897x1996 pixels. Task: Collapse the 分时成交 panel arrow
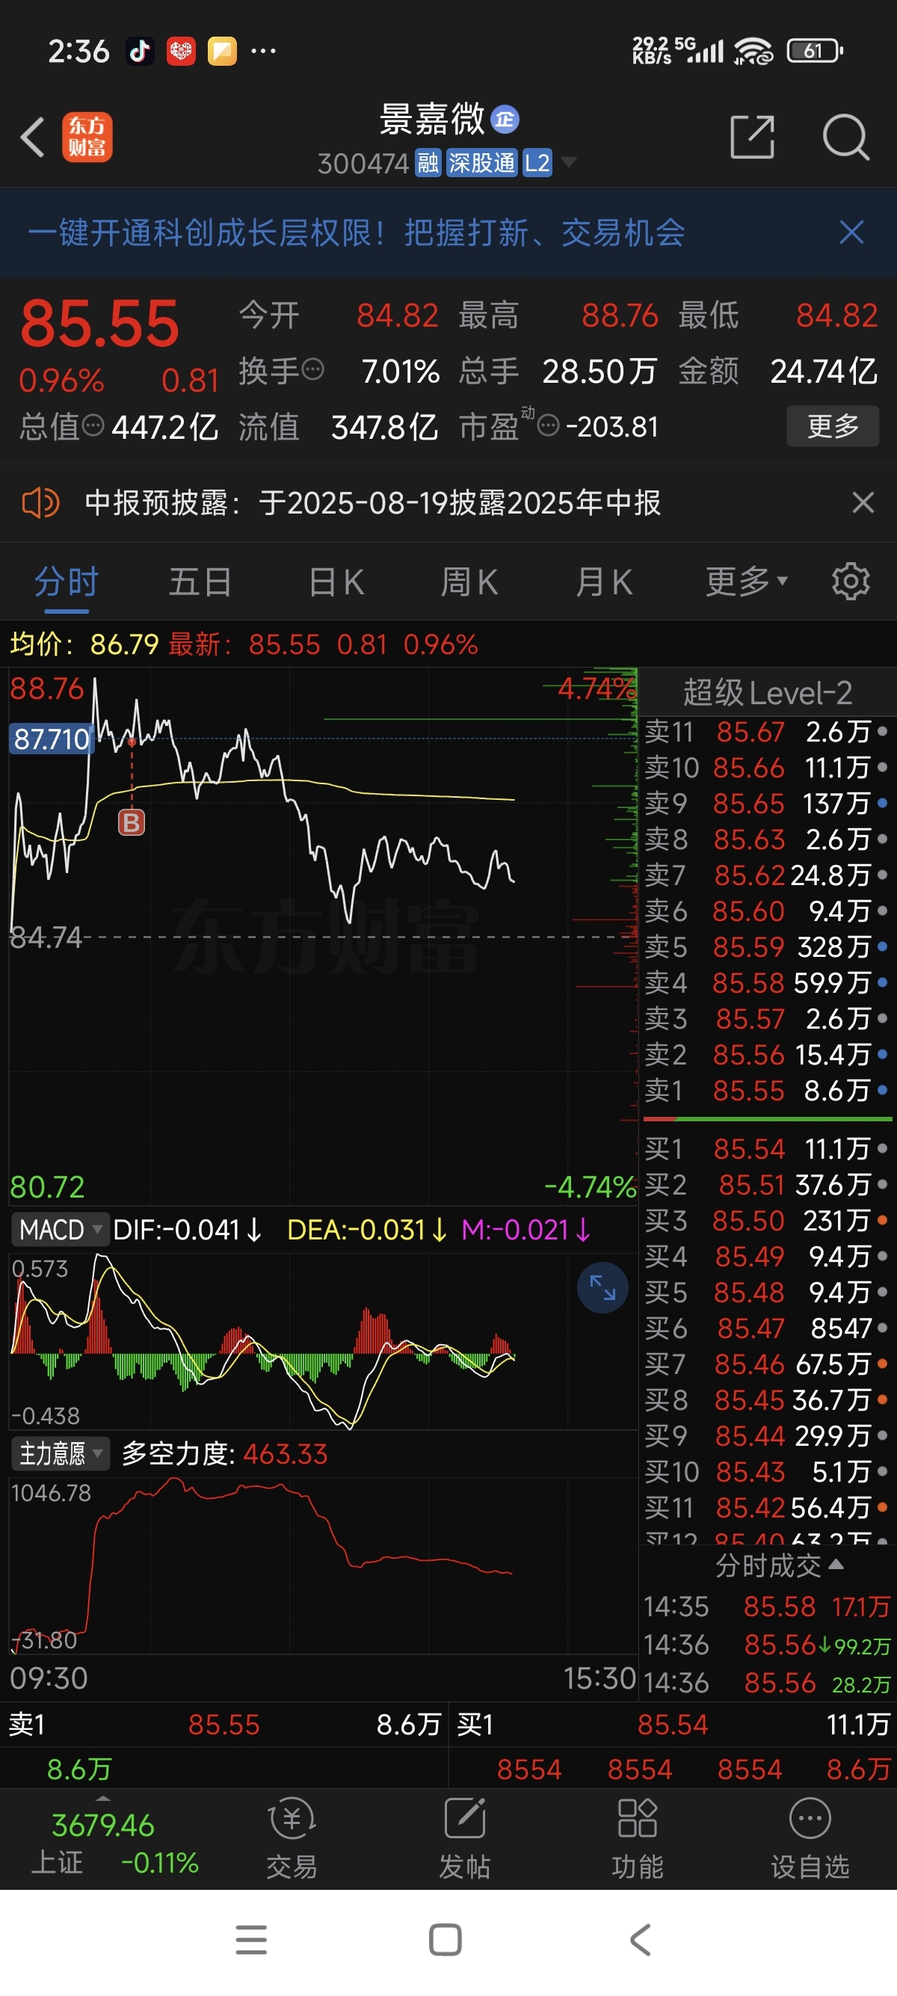pos(836,1565)
